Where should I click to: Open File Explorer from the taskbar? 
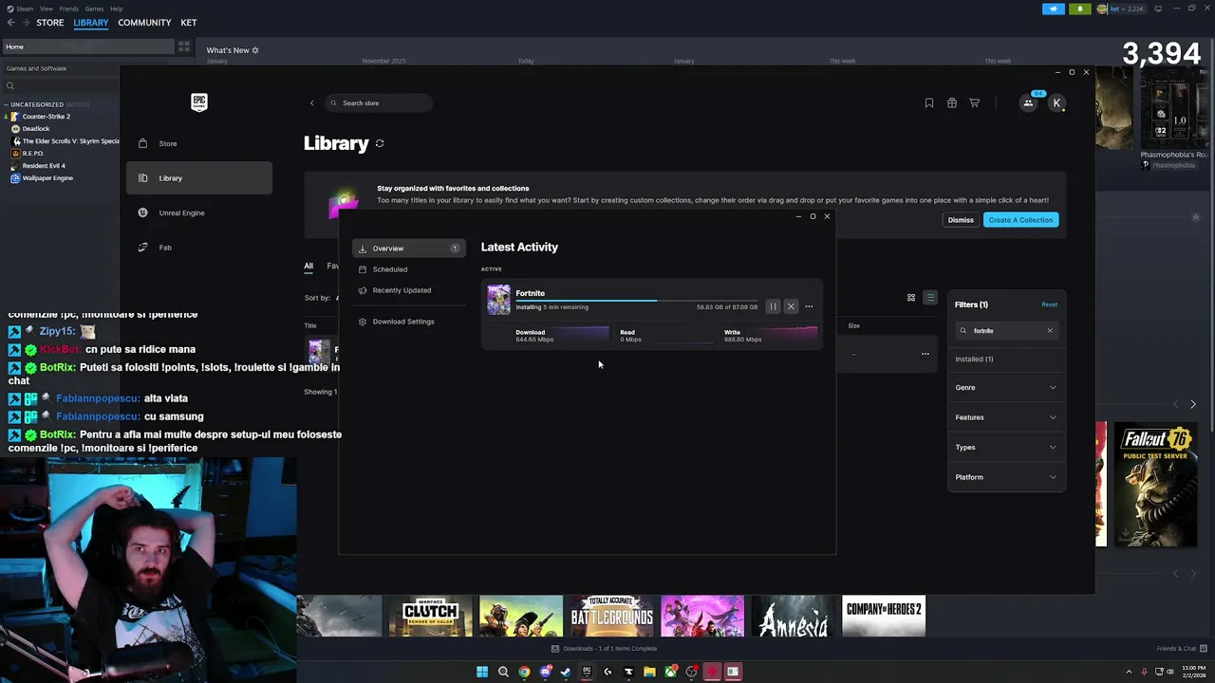(x=649, y=672)
